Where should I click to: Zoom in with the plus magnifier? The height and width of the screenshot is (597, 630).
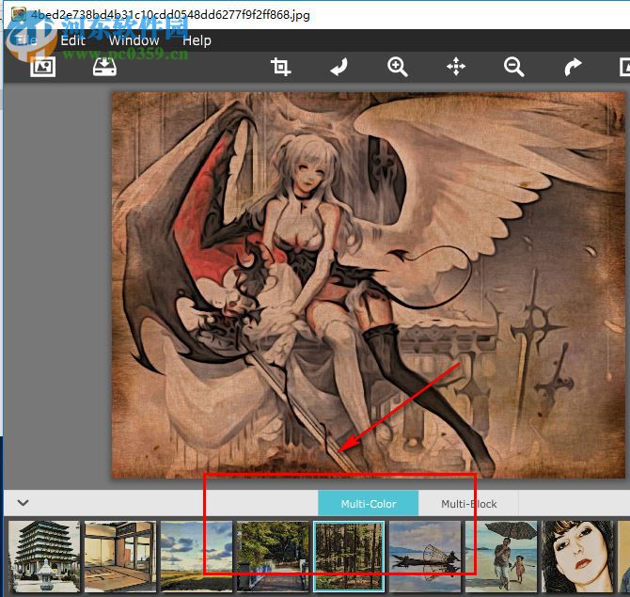[398, 67]
